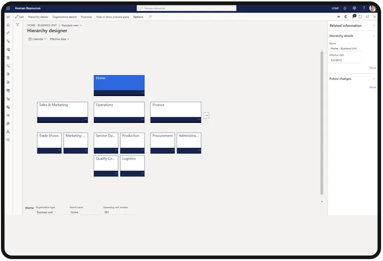Refresh the page using the refresh icon

coord(360,17)
